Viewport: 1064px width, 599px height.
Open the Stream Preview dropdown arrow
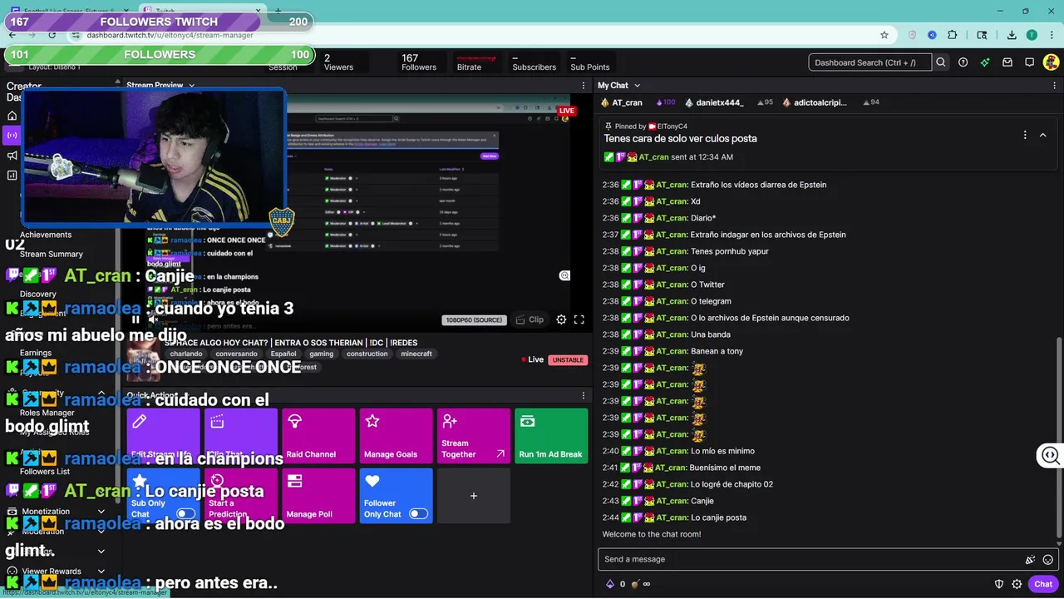(191, 85)
